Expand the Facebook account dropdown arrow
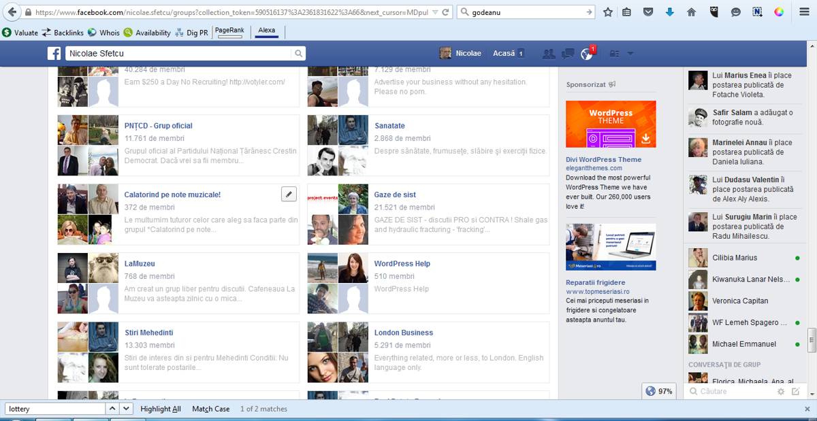The image size is (817, 421). (630, 54)
